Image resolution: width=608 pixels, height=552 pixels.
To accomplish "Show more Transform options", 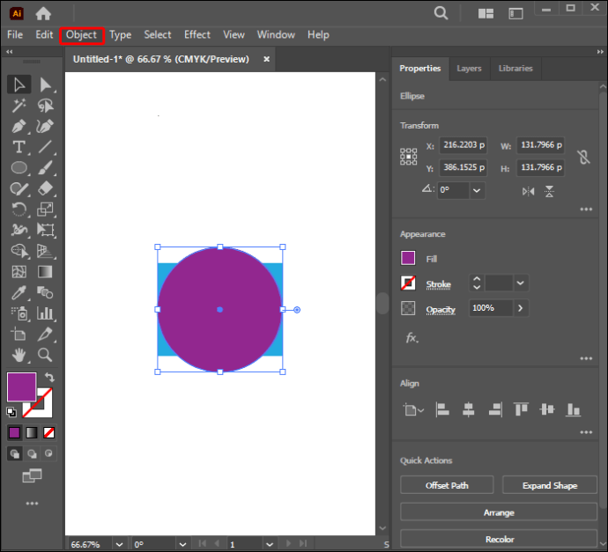I will point(586,210).
